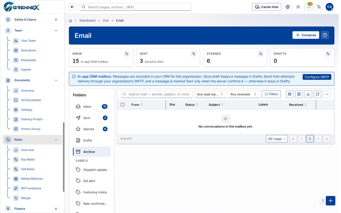Expand the Finance section
Screen dimensions: 341x213
click(56, 209)
